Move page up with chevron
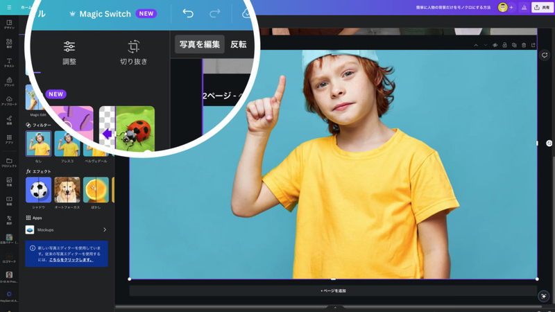Screen dimensions: 555x312 coord(476,45)
